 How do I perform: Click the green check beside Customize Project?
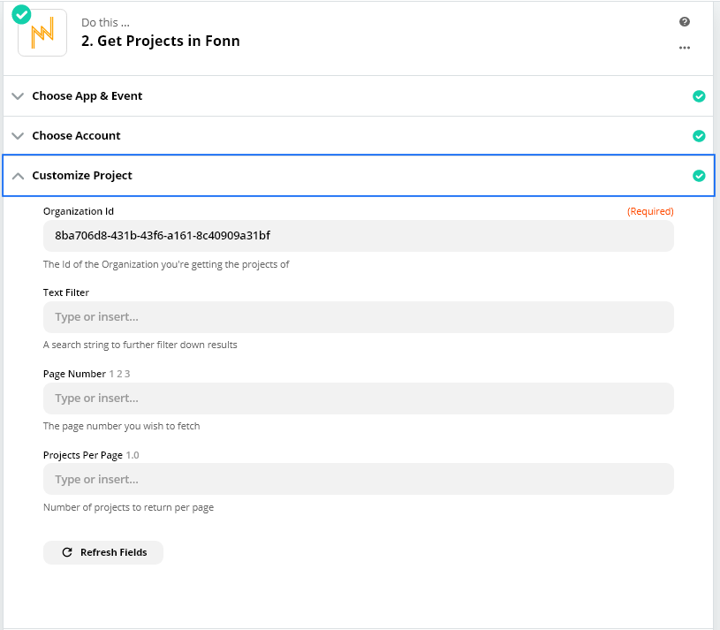699,176
